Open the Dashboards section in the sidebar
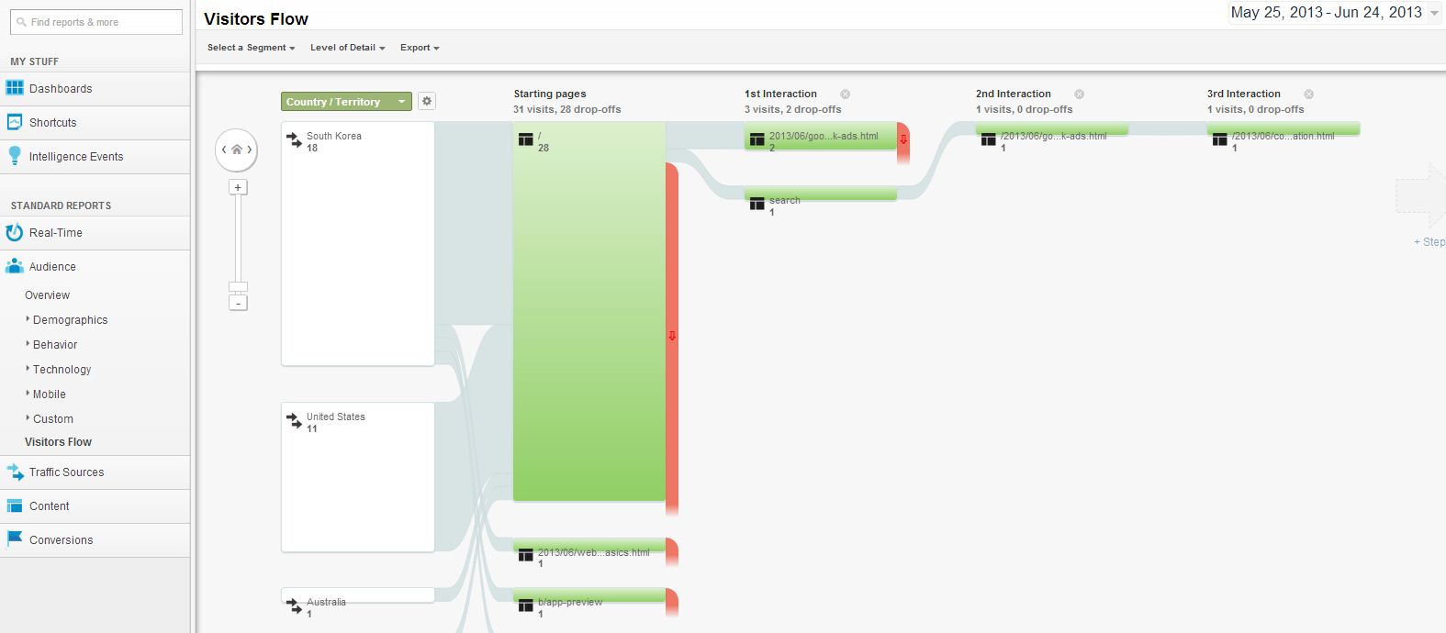 (x=61, y=88)
